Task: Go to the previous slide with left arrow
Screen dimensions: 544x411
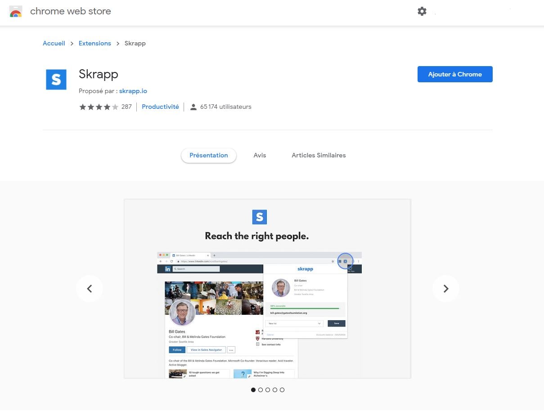Action: pos(89,289)
